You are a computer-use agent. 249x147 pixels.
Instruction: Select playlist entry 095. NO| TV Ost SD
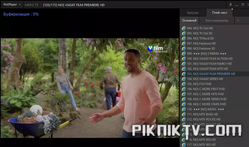pyautogui.click(x=214, y=33)
